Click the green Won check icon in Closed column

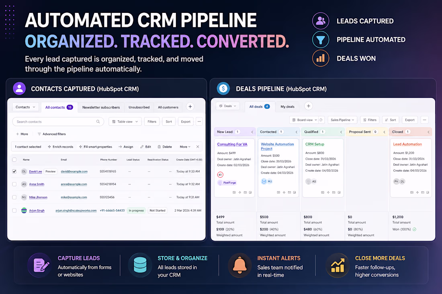[x=415, y=229]
